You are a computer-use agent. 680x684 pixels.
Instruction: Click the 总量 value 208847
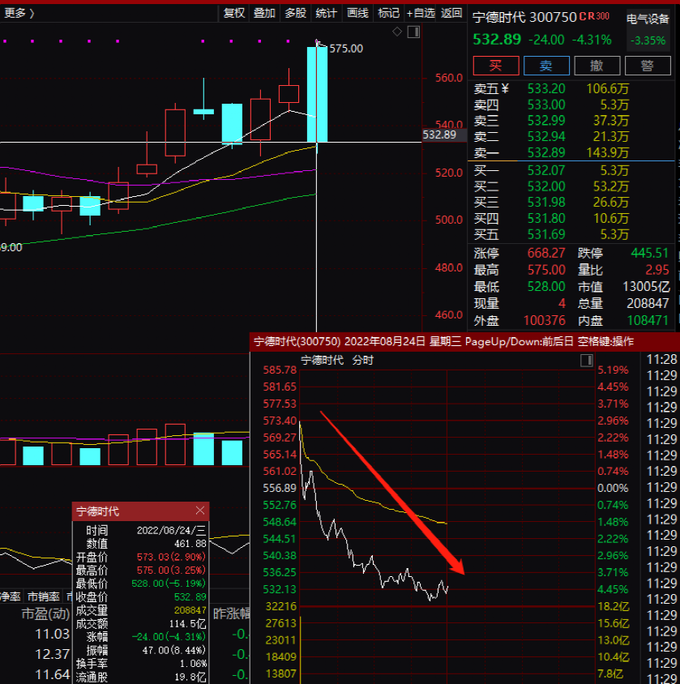point(648,303)
